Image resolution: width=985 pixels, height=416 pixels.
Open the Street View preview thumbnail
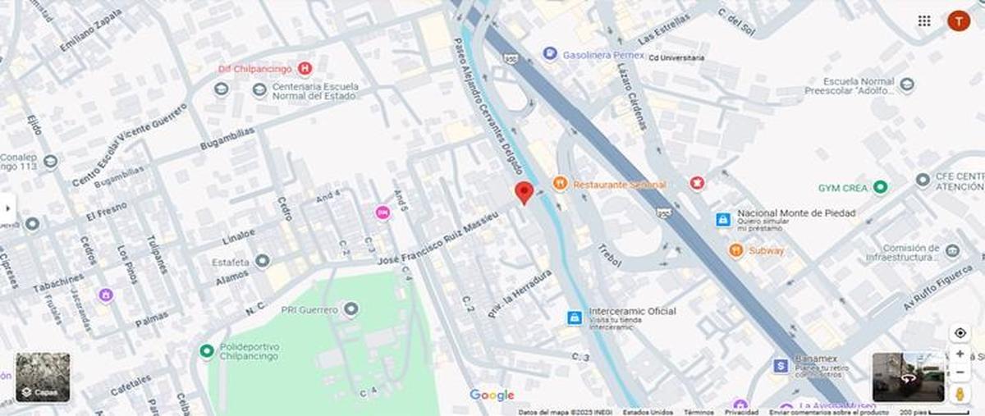tap(909, 377)
